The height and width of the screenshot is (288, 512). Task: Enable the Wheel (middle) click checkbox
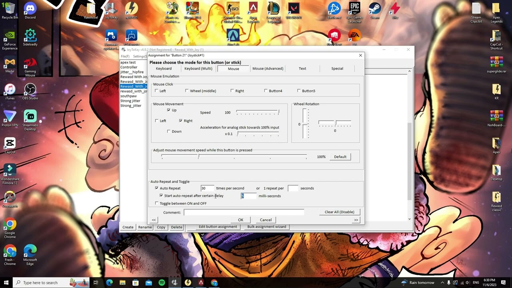[x=187, y=91]
